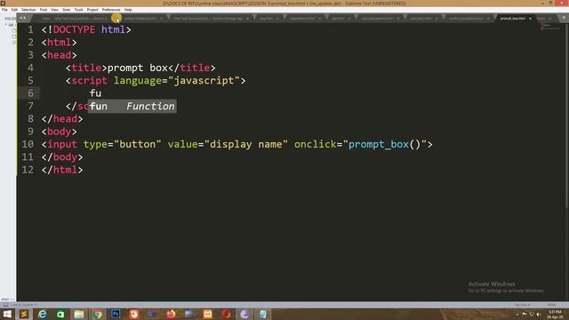Image resolution: width=569 pixels, height=320 pixels.
Task: Open the Find menu
Action: [44, 10]
